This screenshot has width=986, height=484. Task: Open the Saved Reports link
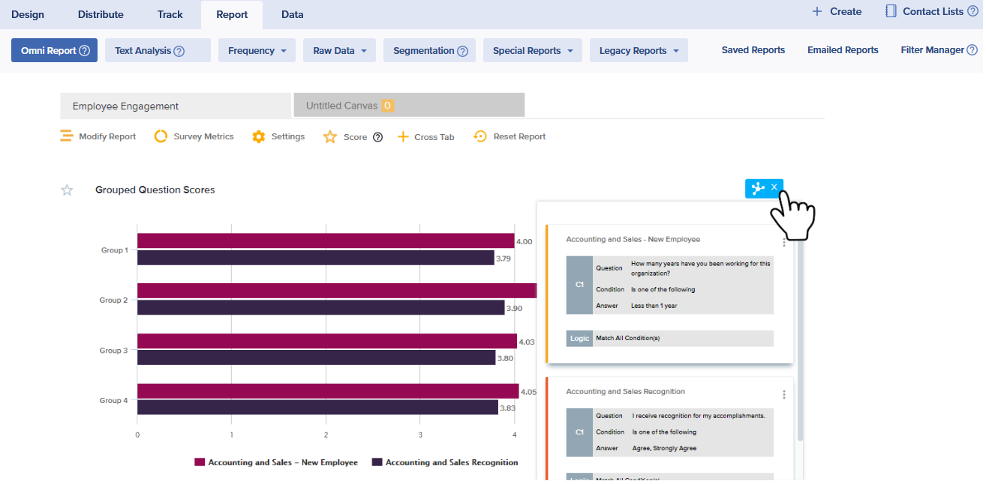pos(753,50)
